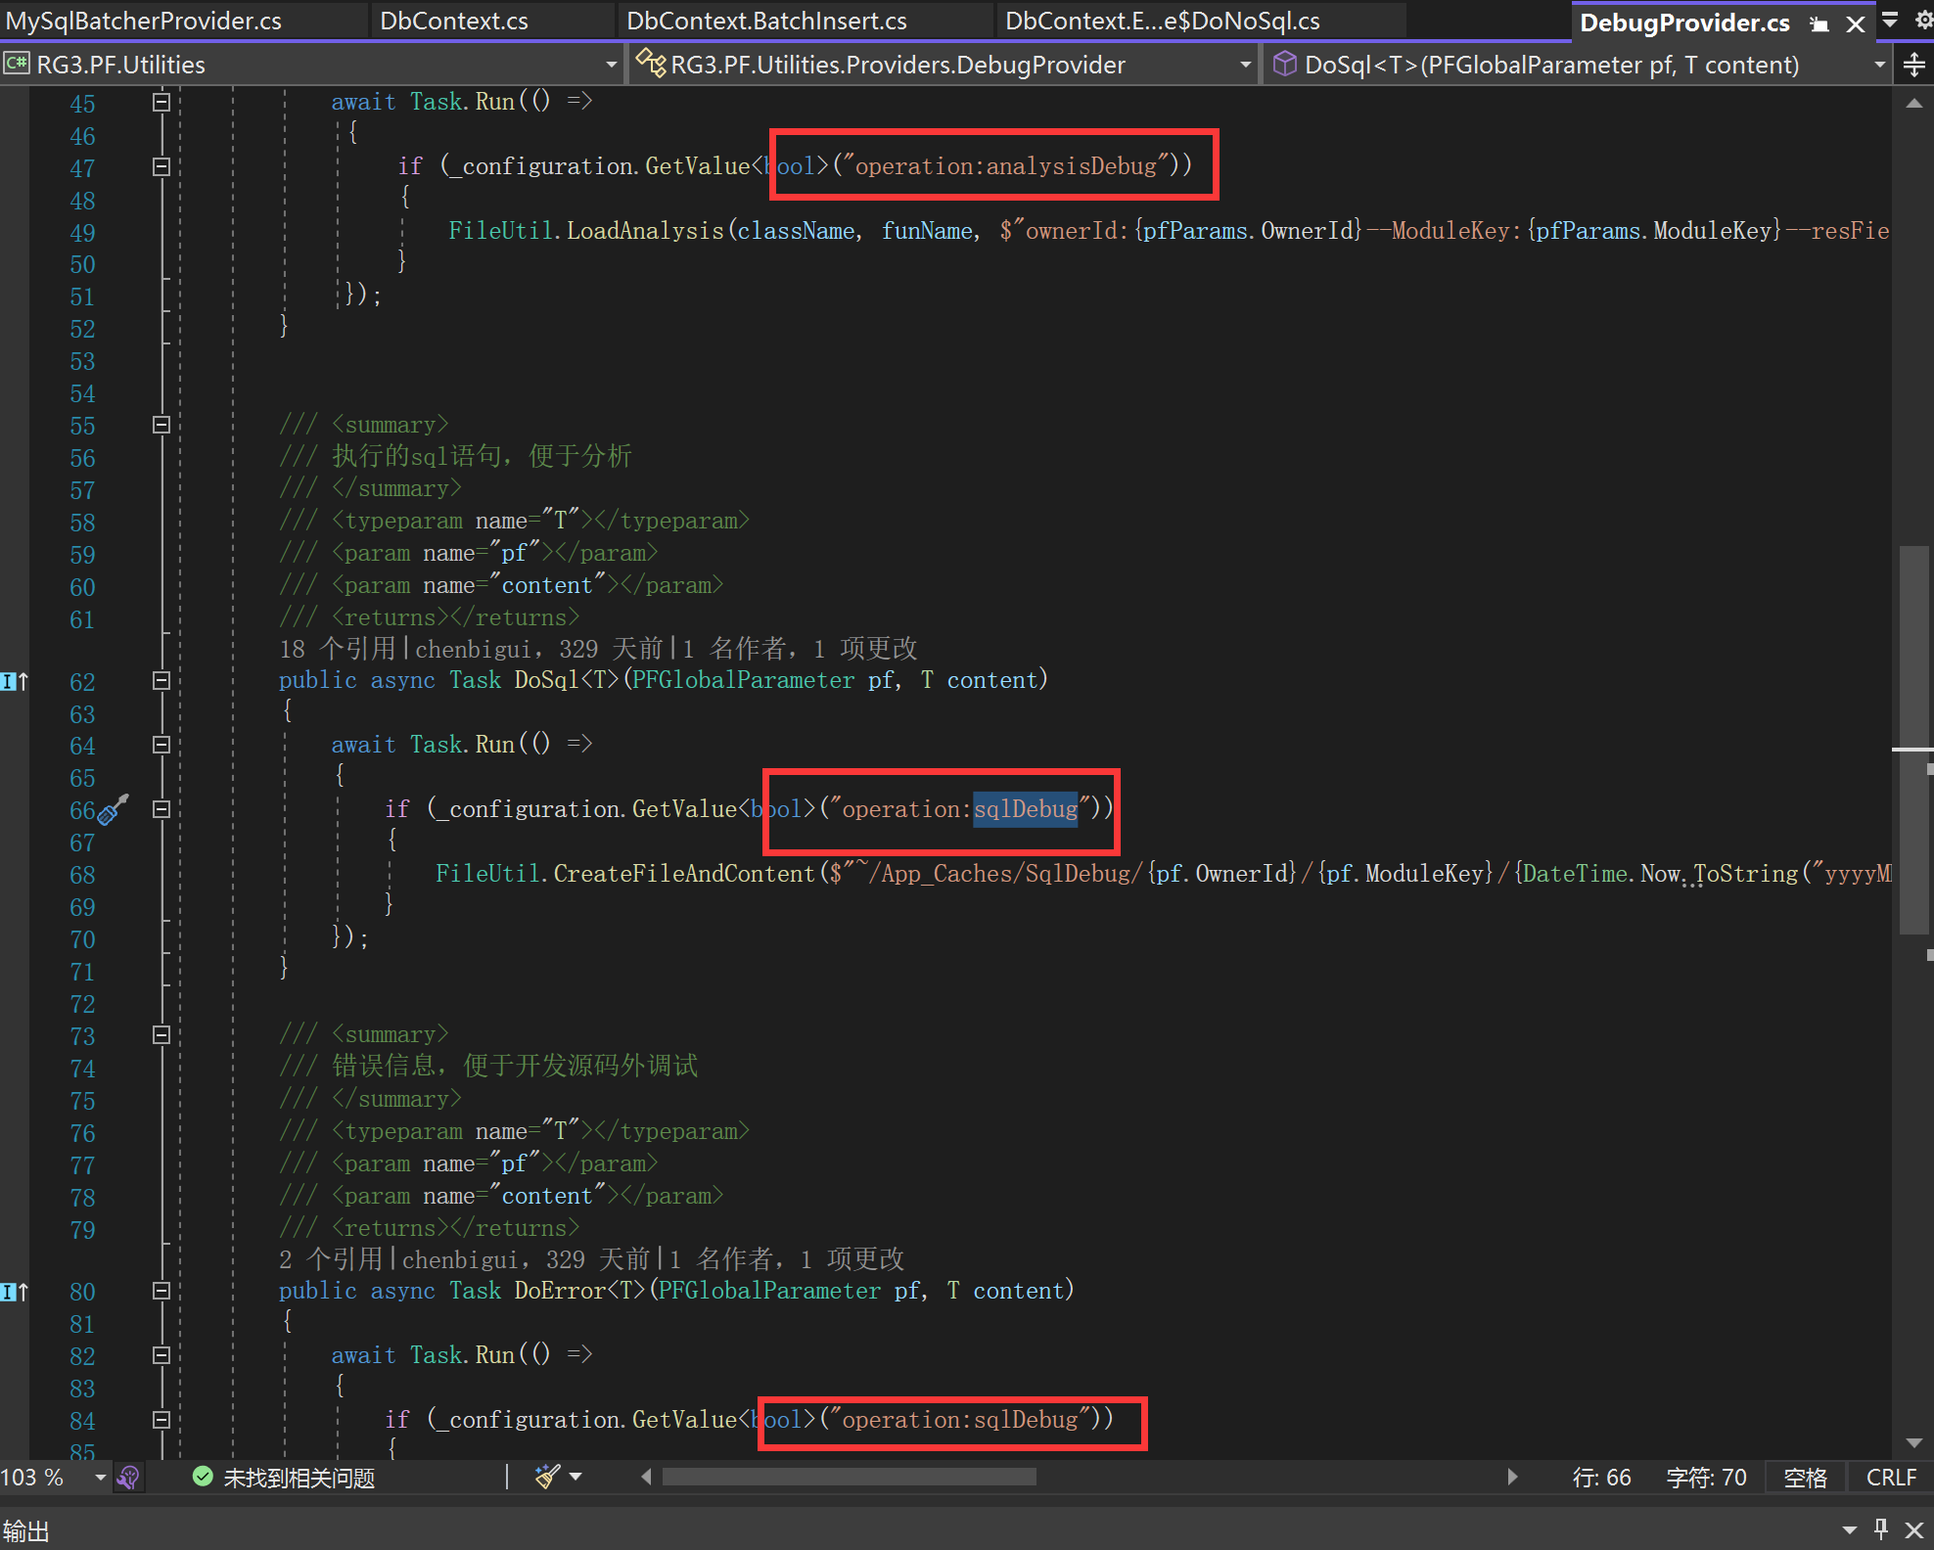Click the vertical scrollbar up arrow
Viewport: 1934px width, 1550px height.
pyautogui.click(x=1914, y=103)
